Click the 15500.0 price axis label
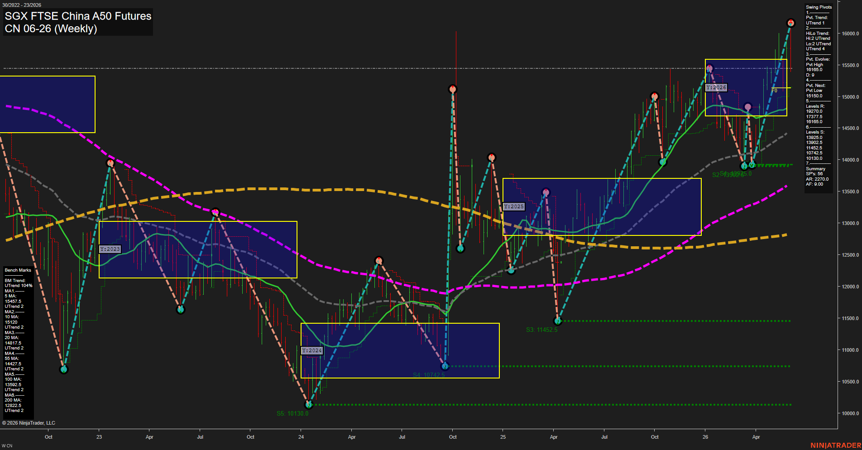The image size is (862, 450). coord(850,65)
